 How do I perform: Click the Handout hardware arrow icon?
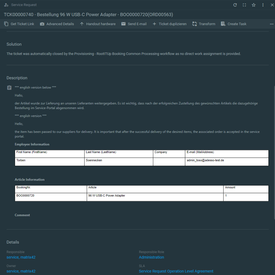(x=82, y=24)
